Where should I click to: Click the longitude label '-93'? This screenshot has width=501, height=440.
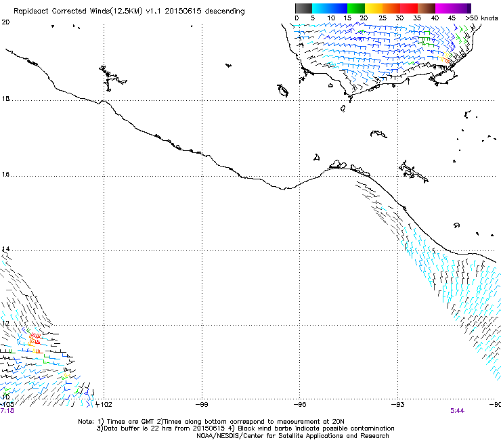pyautogui.click(x=398, y=405)
